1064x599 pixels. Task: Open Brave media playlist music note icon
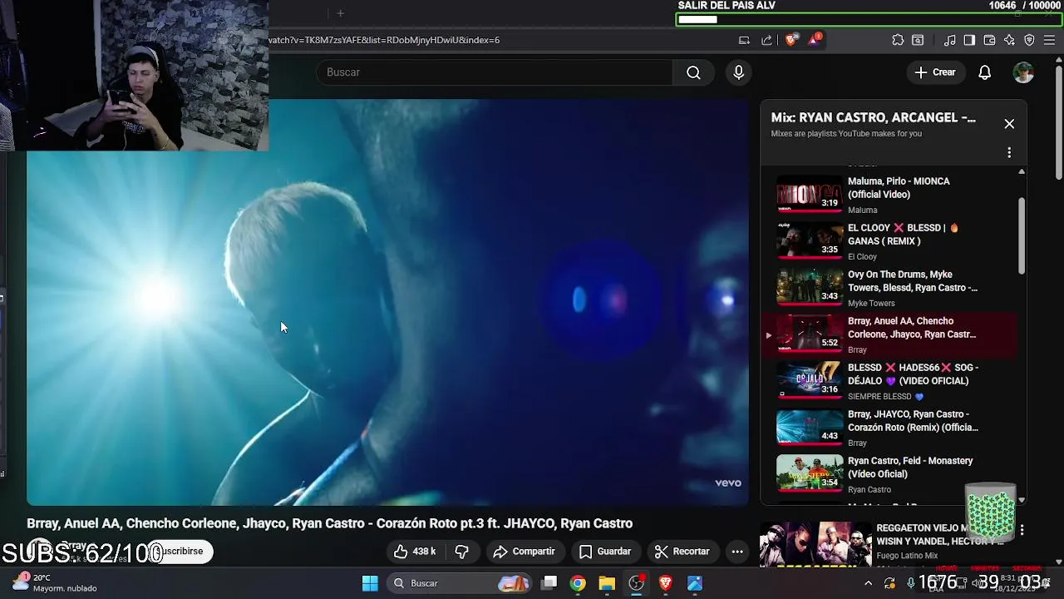[949, 40]
